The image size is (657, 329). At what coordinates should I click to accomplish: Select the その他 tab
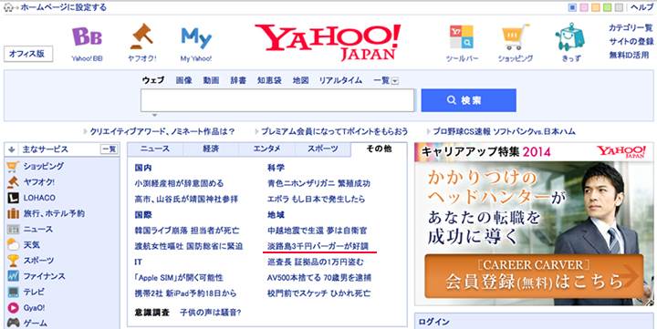379,149
